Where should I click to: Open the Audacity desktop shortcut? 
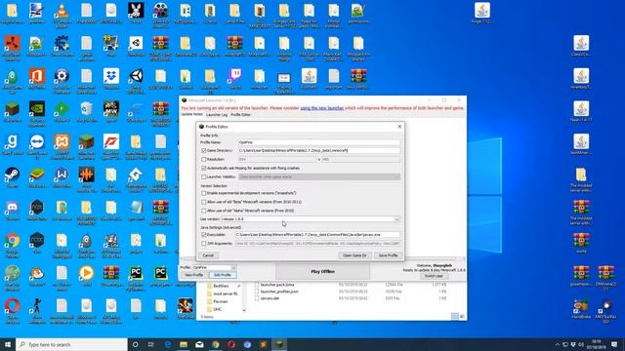86,175
